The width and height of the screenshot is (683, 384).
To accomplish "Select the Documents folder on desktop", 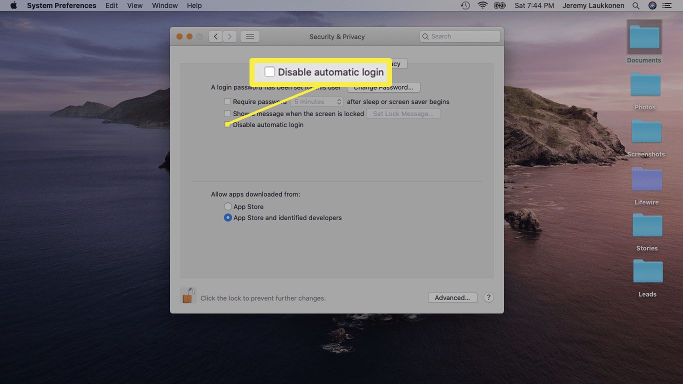I will [644, 41].
